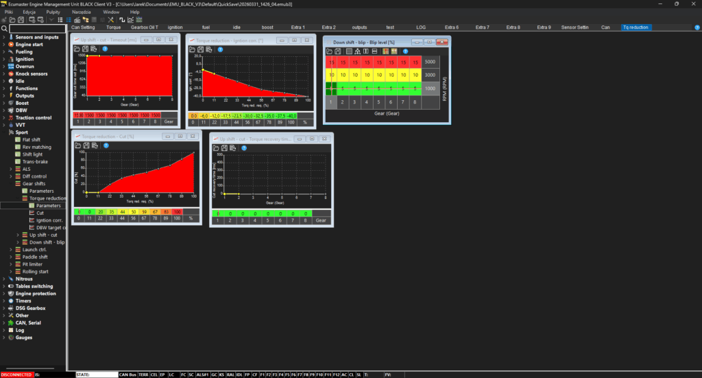Screen dimensions: 702x378
Task: Select Flat shift in the Sport tree
Action: coord(31,139)
